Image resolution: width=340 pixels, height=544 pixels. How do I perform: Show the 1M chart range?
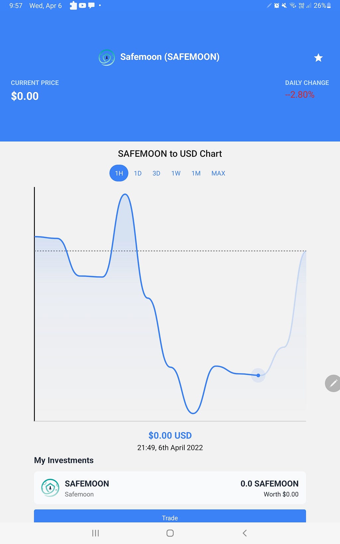(x=196, y=173)
